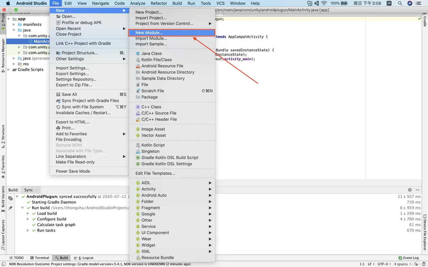Toggle the Resource Manager tool window
This screenshot has width=428, height=267.
(3, 55)
